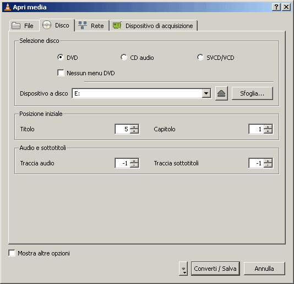Screen dimensions: 294x284
Task: Select the SVCD/VCD radio button
Action: pyautogui.click(x=200, y=57)
